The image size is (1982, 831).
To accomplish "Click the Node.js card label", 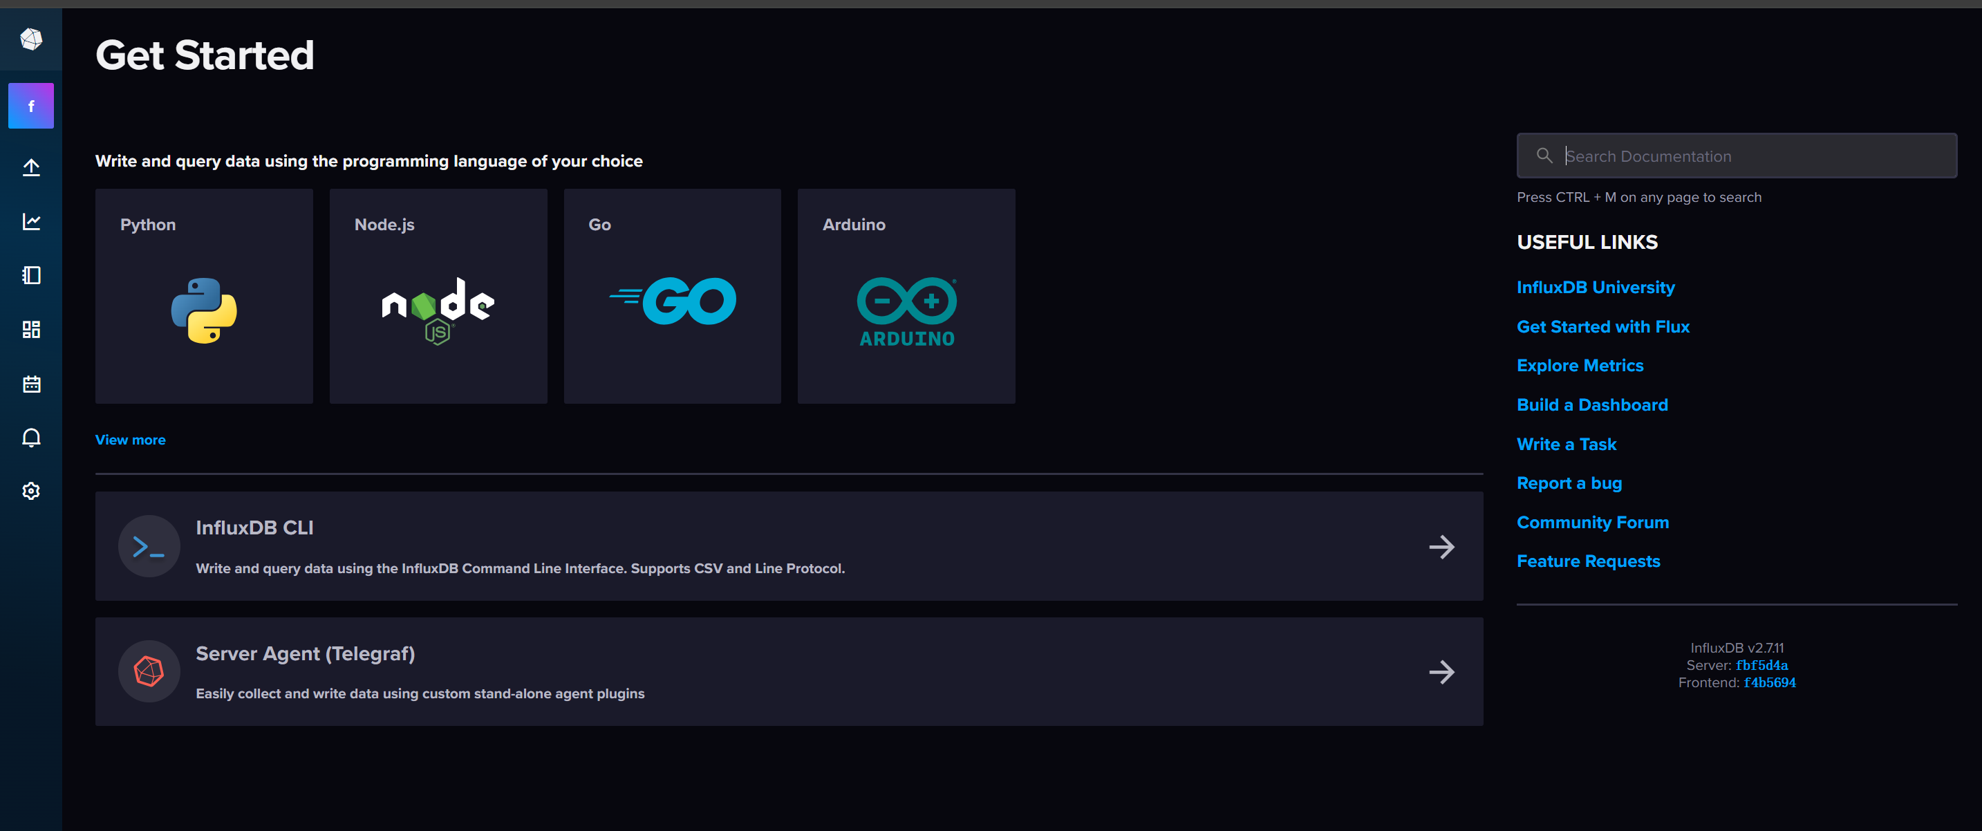I will pos(384,225).
